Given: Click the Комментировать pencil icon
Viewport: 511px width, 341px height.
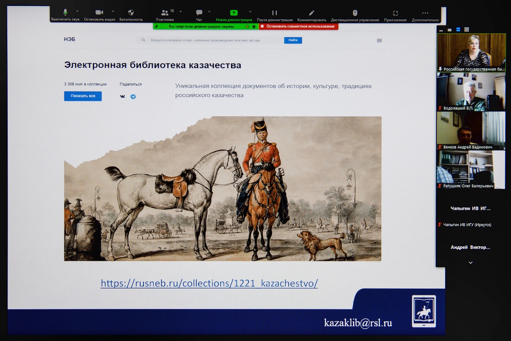Looking at the screenshot, I should coord(312,13).
